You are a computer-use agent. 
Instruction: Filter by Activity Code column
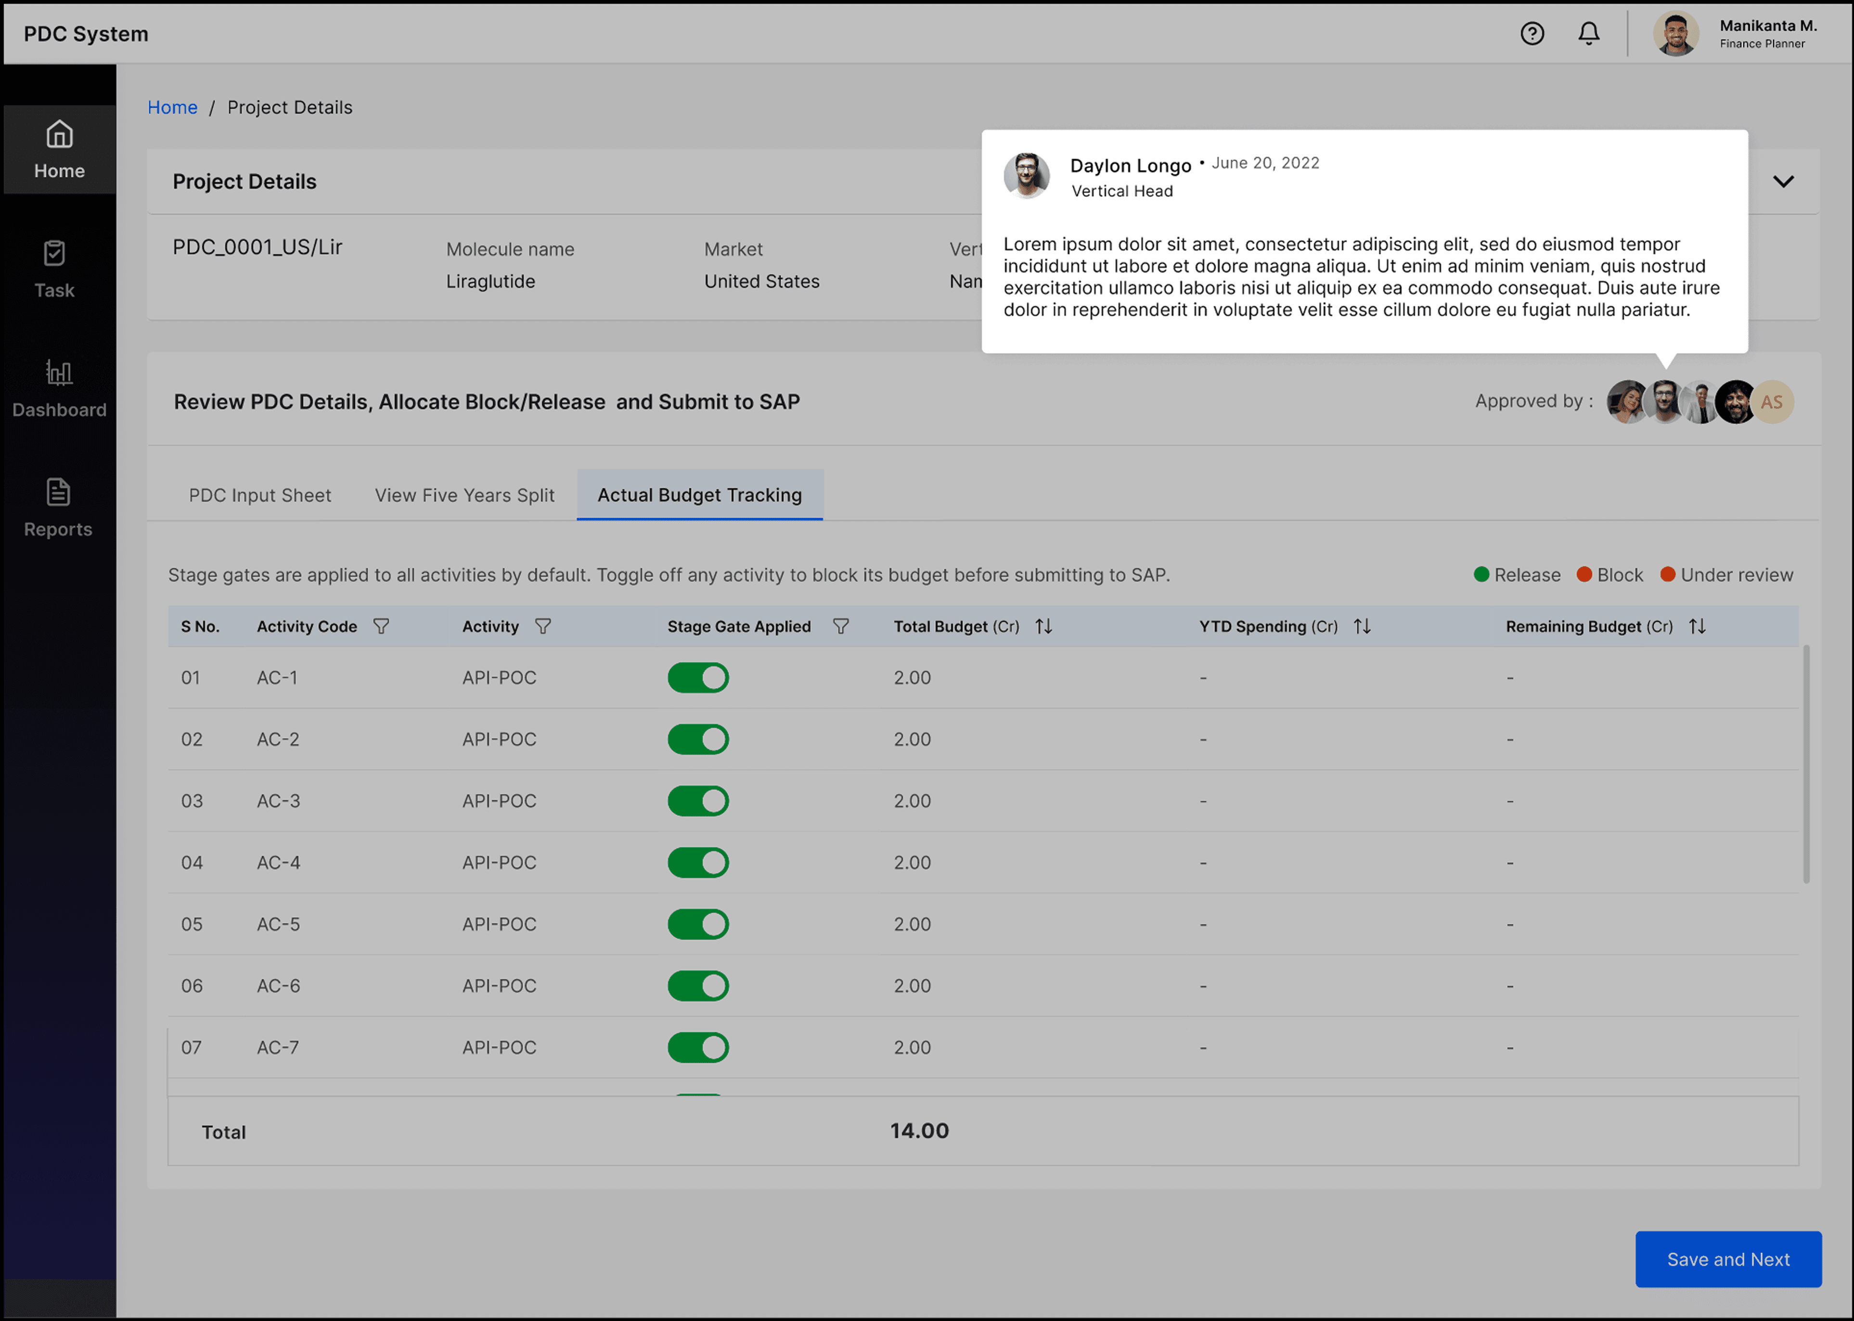pyautogui.click(x=381, y=626)
